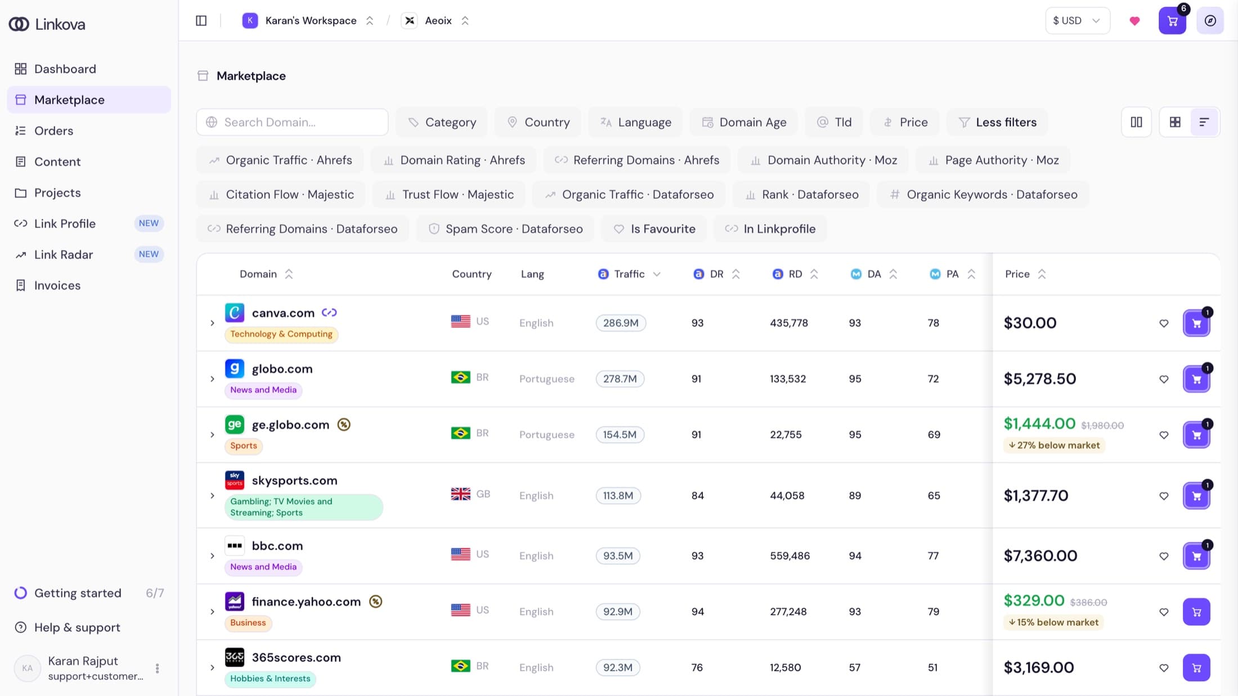Click the Technology & Computing tag
1238x696 pixels.
281,334
